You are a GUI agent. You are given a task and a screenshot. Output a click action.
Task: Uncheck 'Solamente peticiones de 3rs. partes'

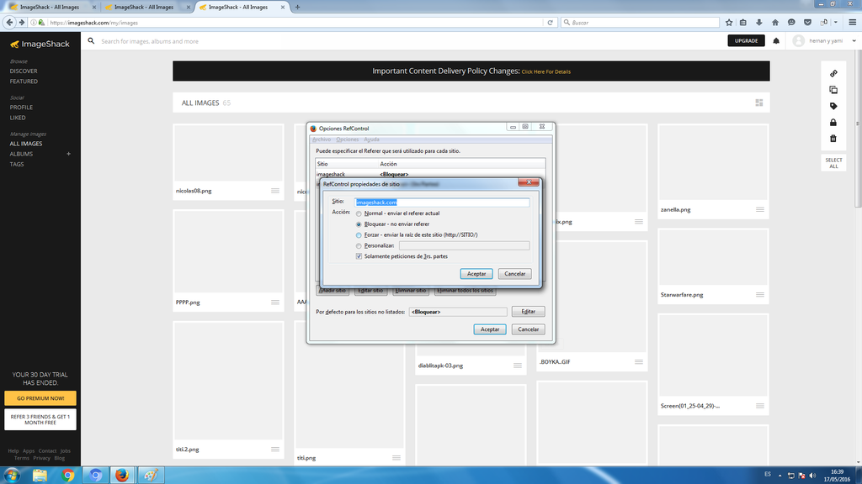click(x=359, y=256)
